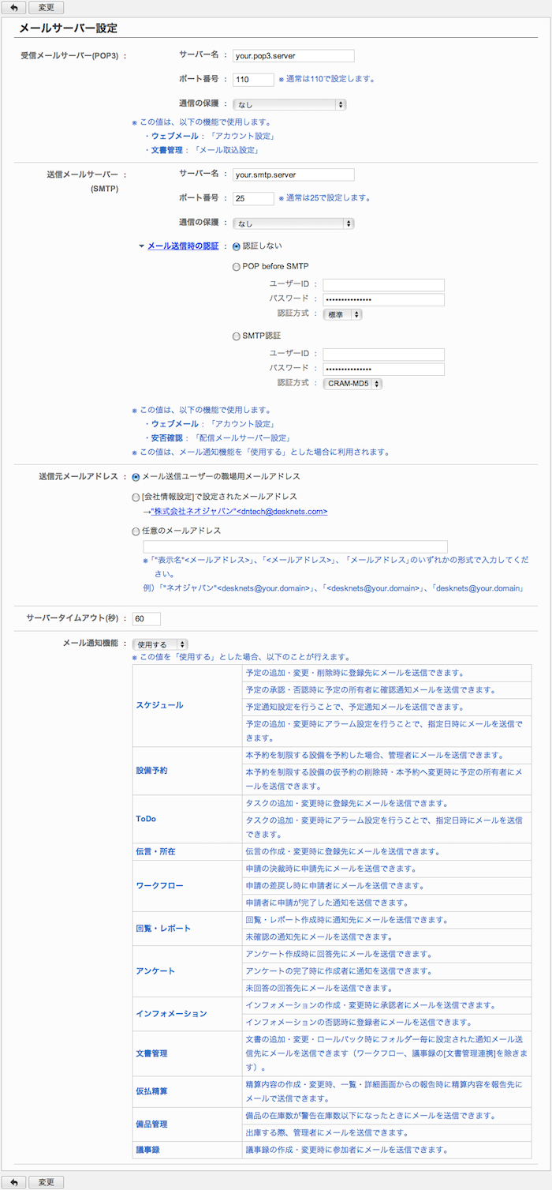Click インフォメーション row heading
Viewport: 552px width, 1190px height.
click(x=171, y=1013)
